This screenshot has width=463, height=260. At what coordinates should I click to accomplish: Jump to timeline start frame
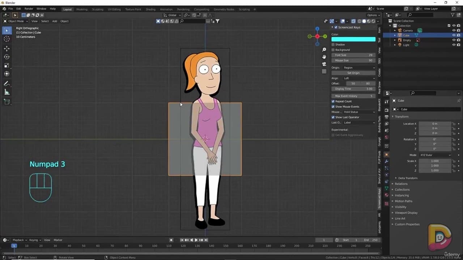pyautogui.click(x=182, y=240)
